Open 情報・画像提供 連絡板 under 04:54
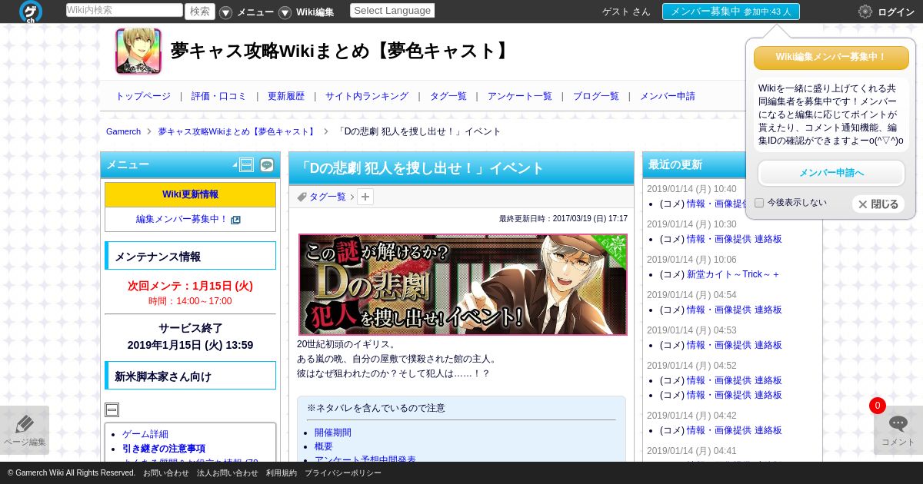Image resolution: width=923 pixels, height=484 pixels. (x=735, y=310)
